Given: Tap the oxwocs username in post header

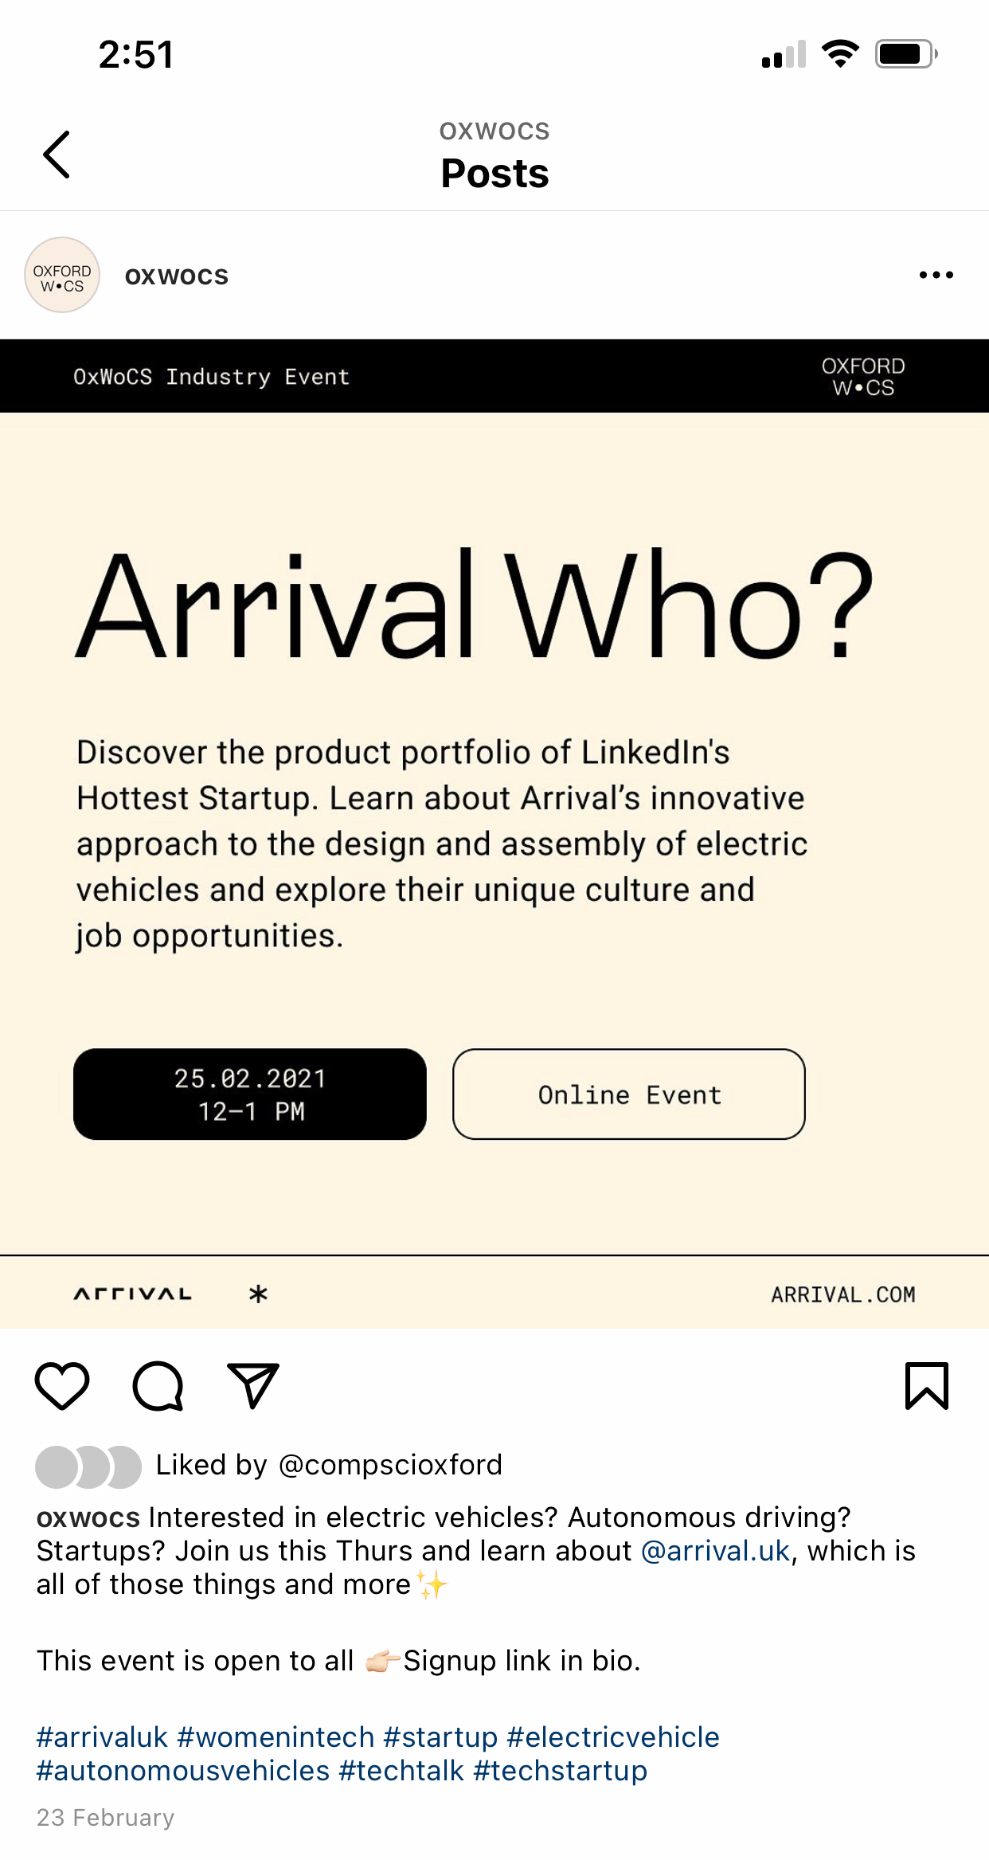Looking at the screenshot, I should tap(177, 276).
